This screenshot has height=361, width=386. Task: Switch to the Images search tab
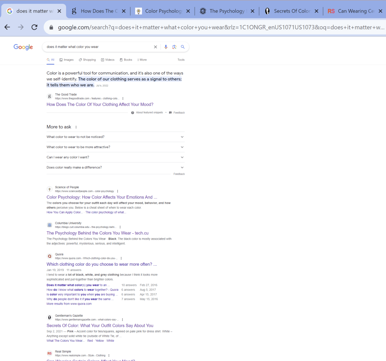(x=66, y=60)
